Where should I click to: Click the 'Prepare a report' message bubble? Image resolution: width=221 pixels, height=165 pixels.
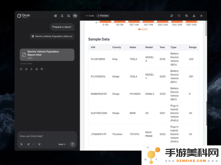click(62, 27)
